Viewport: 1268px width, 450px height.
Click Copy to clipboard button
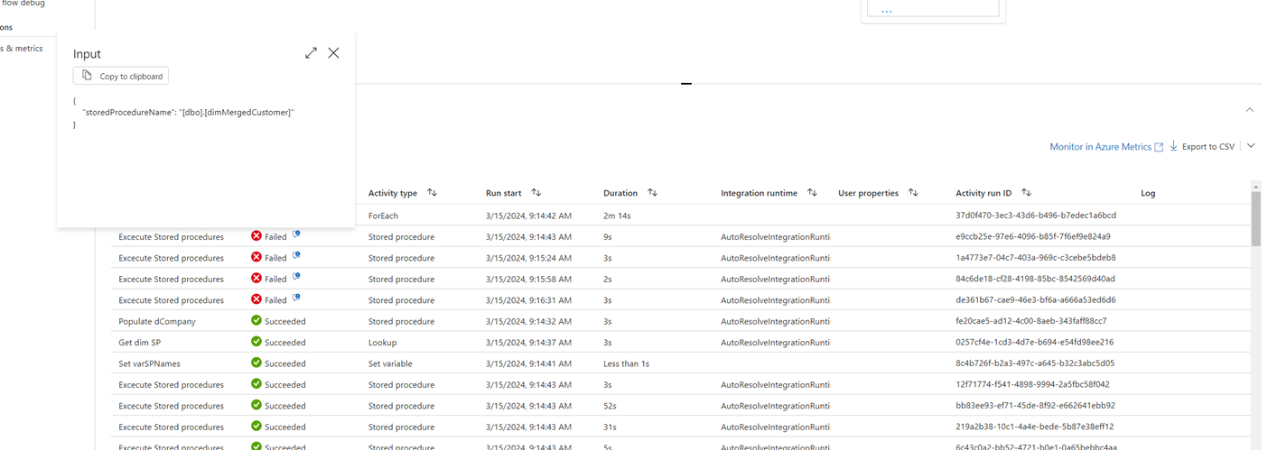click(121, 76)
